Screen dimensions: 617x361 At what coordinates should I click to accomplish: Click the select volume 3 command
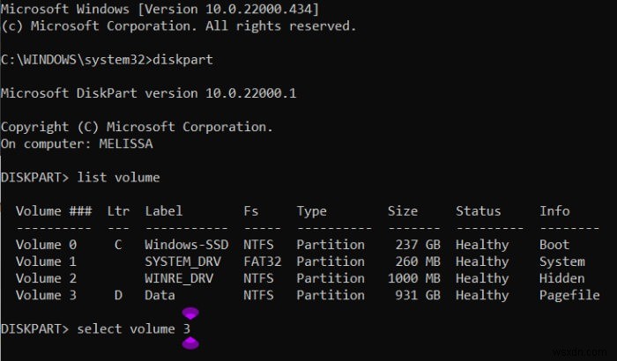coord(133,328)
